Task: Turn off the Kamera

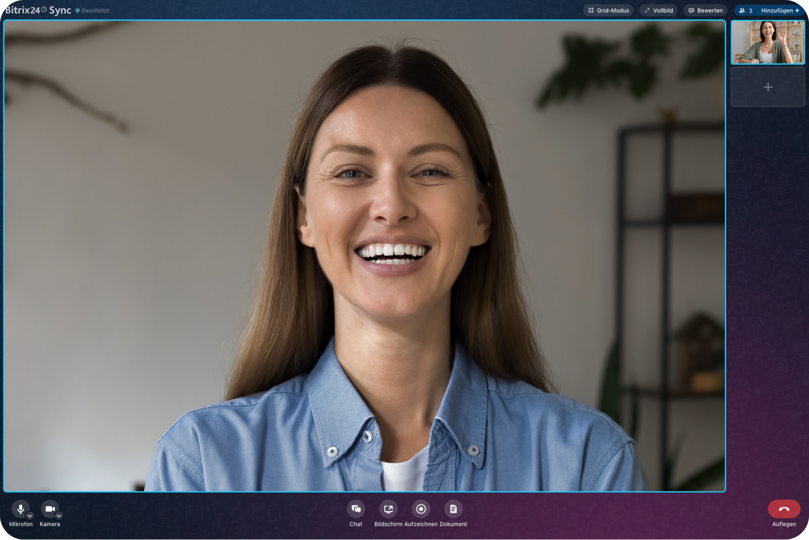Action: [50, 509]
